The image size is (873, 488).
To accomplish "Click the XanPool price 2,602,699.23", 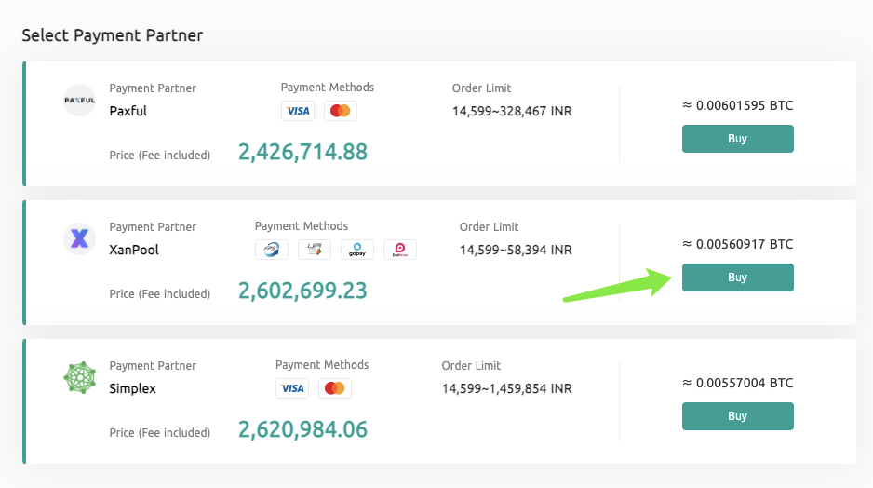I will [x=302, y=291].
